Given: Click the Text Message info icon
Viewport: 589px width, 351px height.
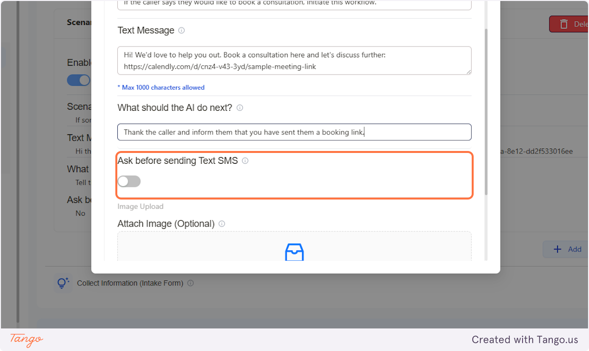Looking at the screenshot, I should (x=181, y=30).
